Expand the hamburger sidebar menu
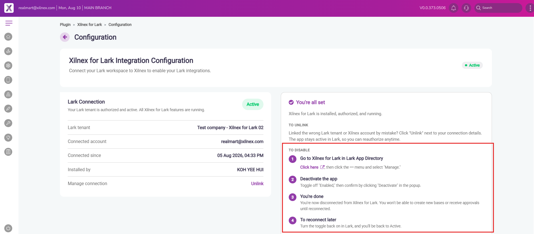The height and width of the screenshot is (234, 534). click(x=9, y=23)
